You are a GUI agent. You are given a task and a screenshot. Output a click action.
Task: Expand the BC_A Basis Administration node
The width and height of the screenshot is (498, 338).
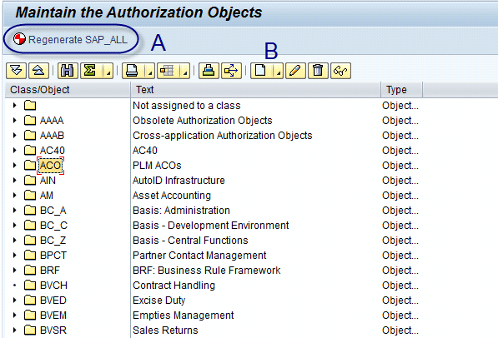14,210
